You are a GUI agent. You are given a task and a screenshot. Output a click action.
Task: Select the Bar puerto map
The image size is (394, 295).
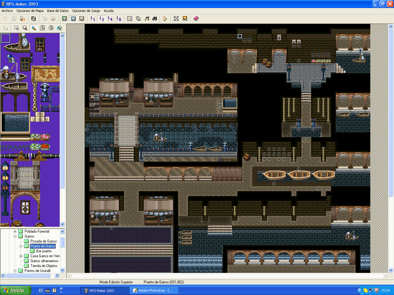coord(44,251)
